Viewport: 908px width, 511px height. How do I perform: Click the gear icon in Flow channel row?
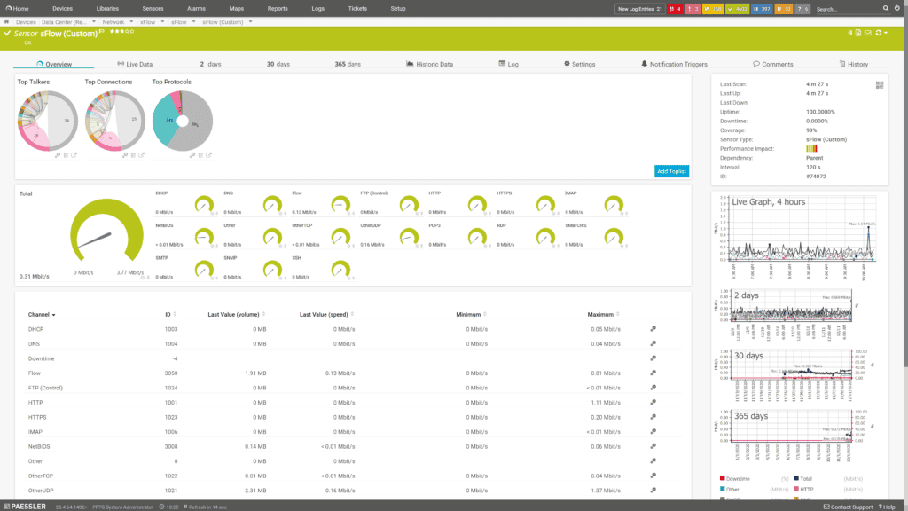[x=654, y=373]
